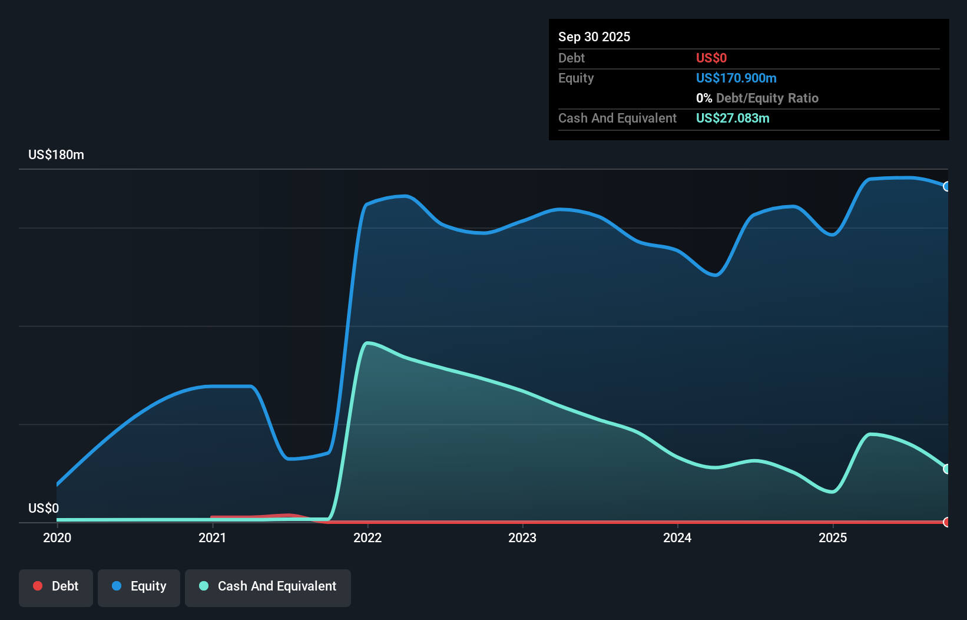Click the US$180m axis label

55,154
